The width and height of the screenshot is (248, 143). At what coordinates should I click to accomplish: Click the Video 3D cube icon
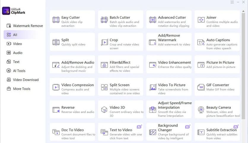point(104,110)
